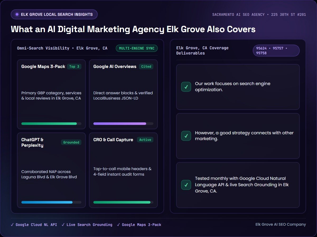Click Sacramento AI SEO Agency address text
The height and width of the screenshot is (237, 317).
[259, 14]
